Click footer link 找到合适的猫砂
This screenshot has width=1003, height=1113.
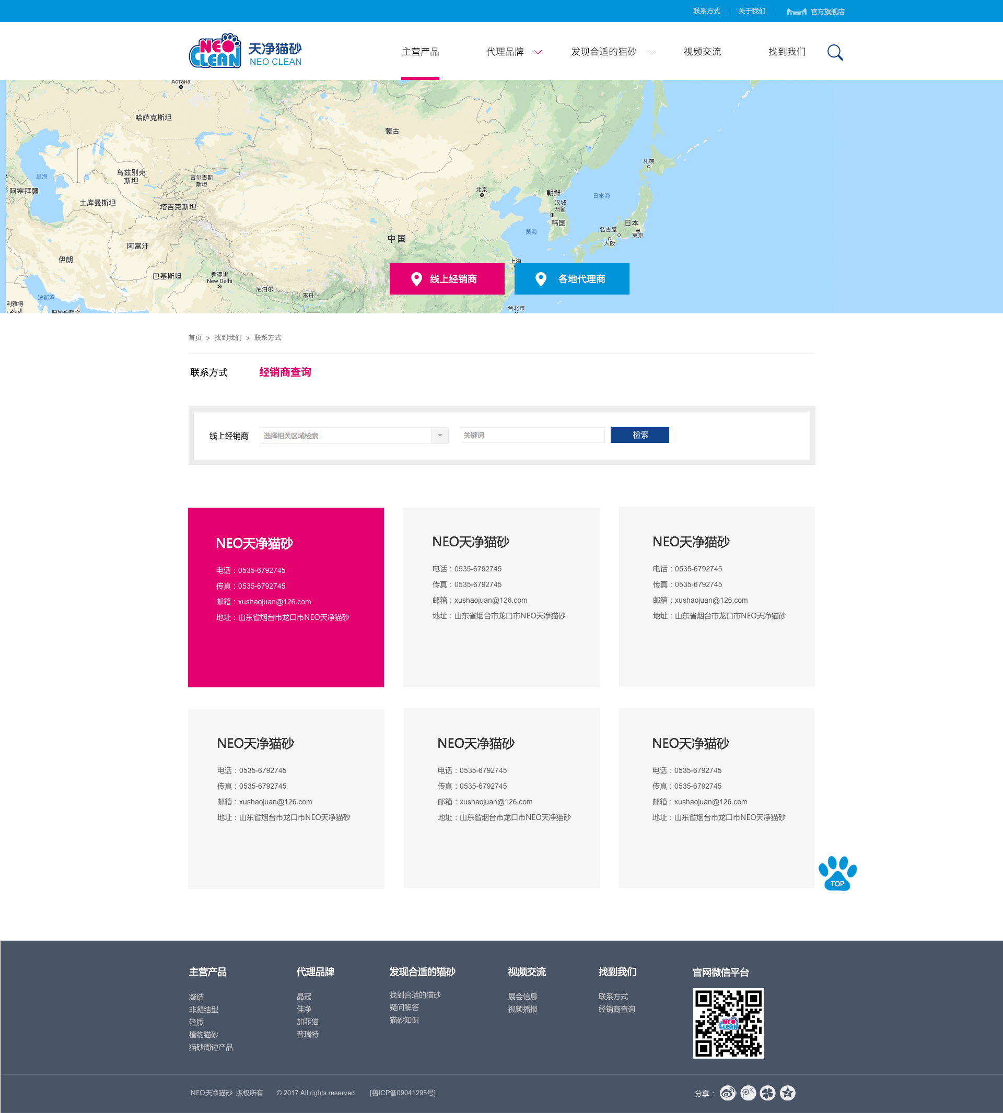[415, 995]
